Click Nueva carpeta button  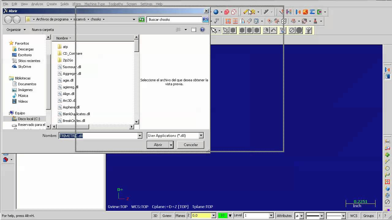43,30
